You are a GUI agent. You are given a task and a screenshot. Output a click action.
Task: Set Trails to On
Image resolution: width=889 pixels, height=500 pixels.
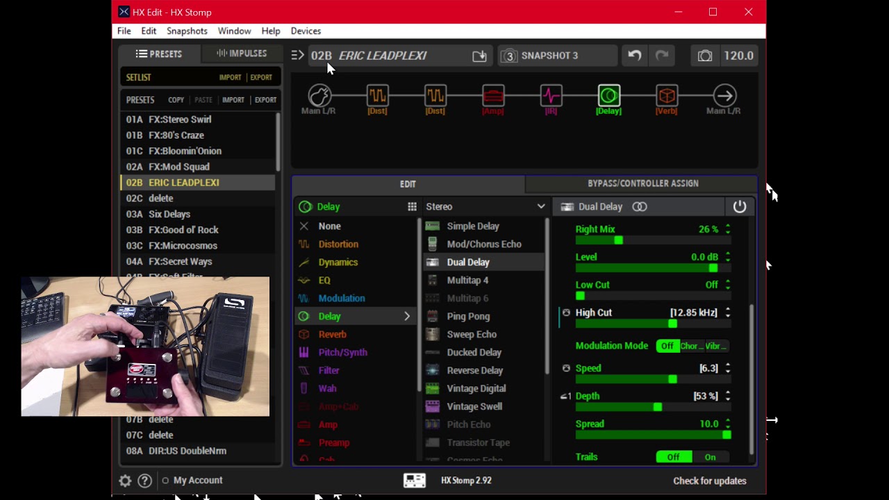pyautogui.click(x=710, y=457)
